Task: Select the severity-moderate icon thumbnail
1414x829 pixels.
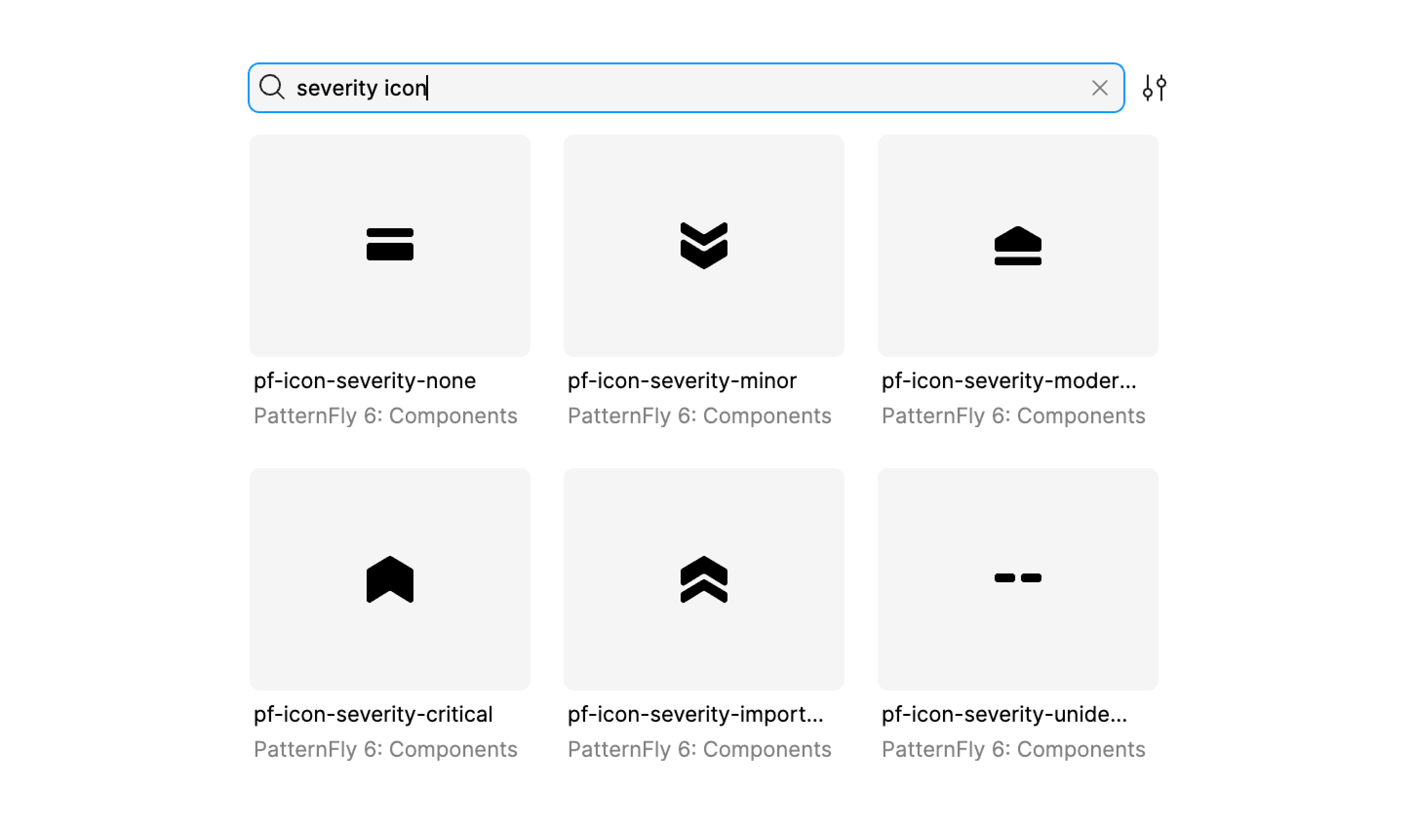Action: pyautogui.click(x=1018, y=246)
